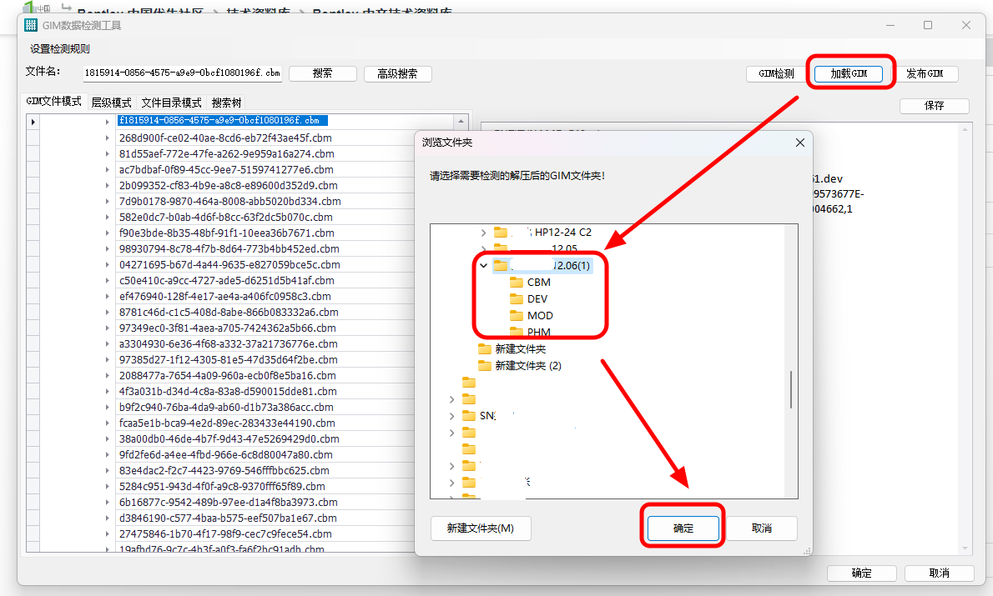993x596 pixels.
Task: Select 27475846-1b70-4f17-98f9-cec7c9fece54.cbm
Action: coord(225,533)
